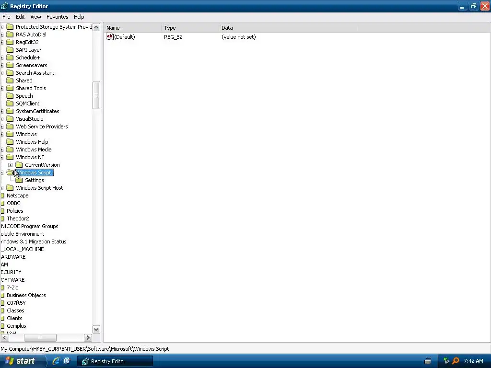491x368 pixels.
Task: Click the magnifier icon in system tray
Action: [x=456, y=361]
